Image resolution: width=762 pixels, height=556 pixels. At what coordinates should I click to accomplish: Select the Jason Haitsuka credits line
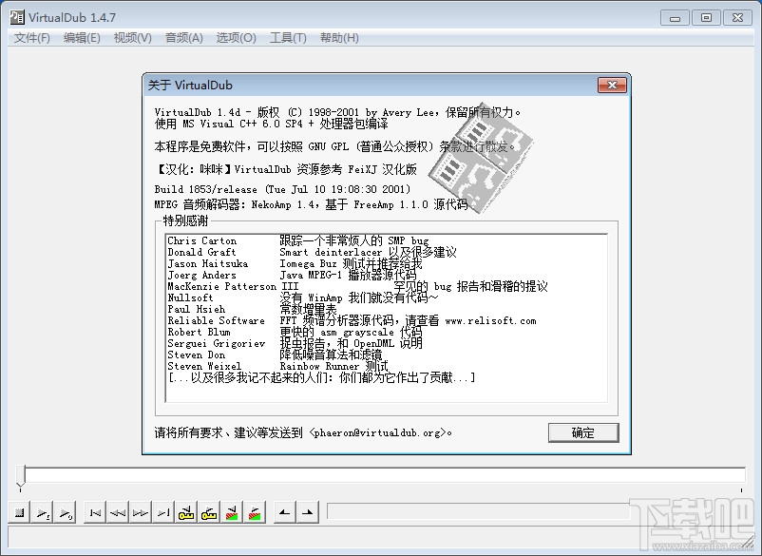pos(295,263)
